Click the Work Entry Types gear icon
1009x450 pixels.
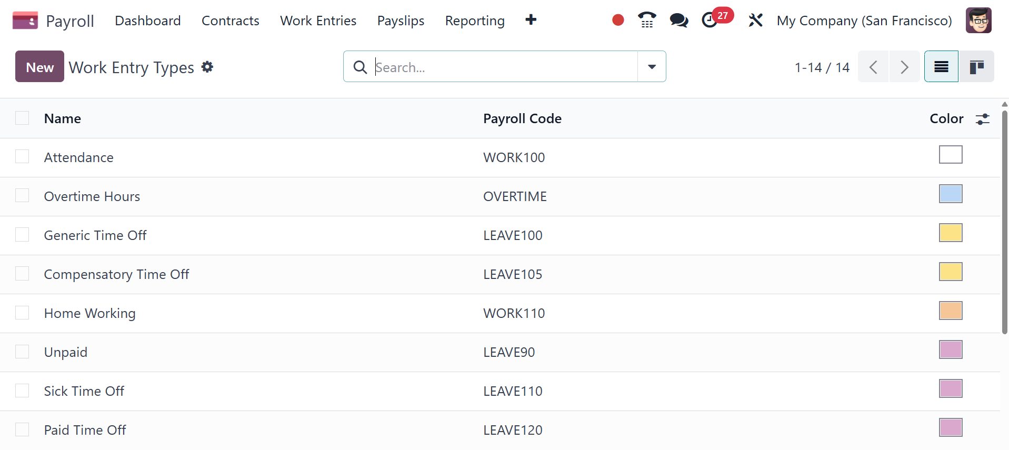point(207,67)
